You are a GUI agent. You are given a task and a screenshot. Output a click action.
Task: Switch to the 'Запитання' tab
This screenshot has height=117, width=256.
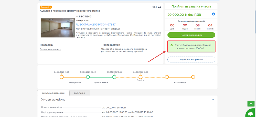pyautogui.click(x=80, y=93)
